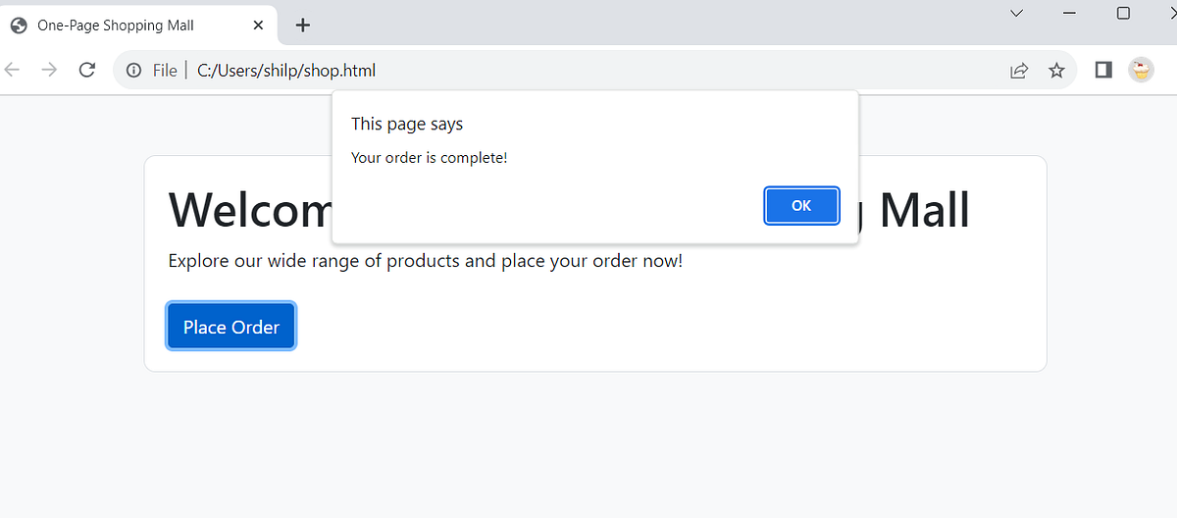
Task: Open a new tab with the plus button
Action: pyautogui.click(x=303, y=26)
